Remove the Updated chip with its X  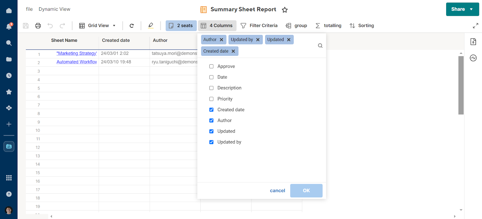289,40
